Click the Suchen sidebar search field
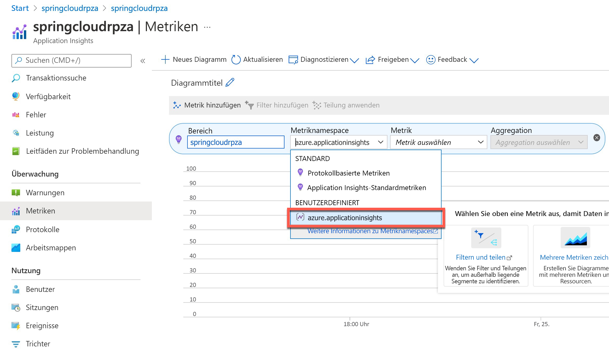The image size is (609, 349). click(72, 61)
